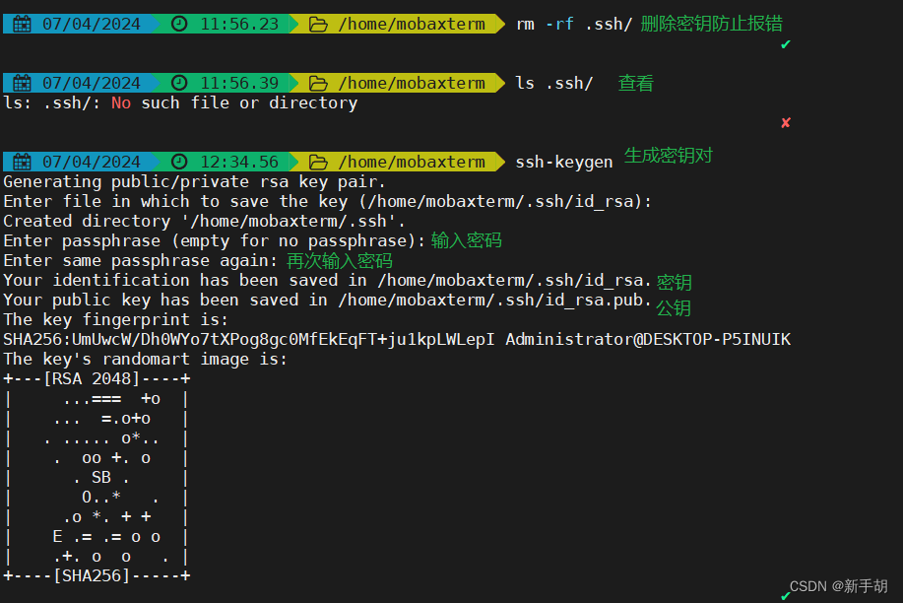Click the calendar icon in the 12:34.56 prompt
The image size is (903, 603).
tap(22, 162)
